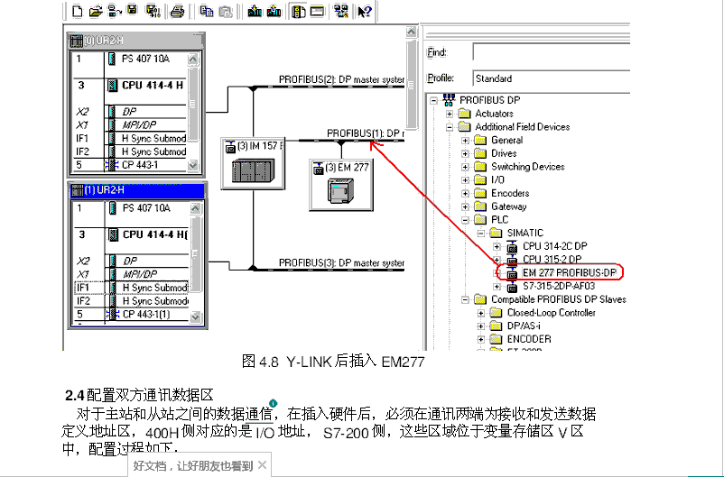Select the EM 277 slave device image
This screenshot has height=477, width=724.
[340, 191]
